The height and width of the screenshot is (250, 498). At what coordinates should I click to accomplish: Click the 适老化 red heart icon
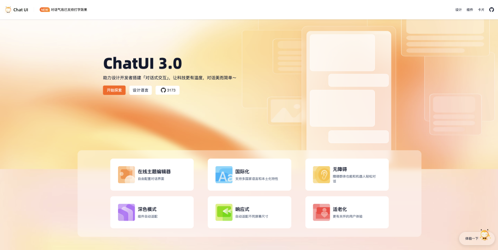321,212
